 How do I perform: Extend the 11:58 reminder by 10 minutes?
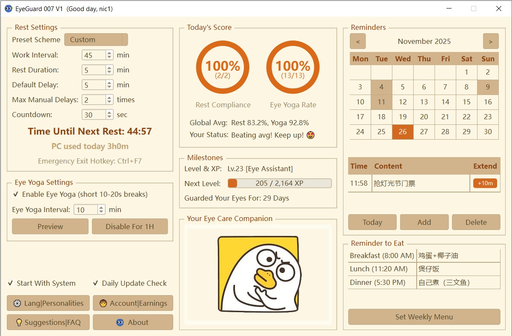[485, 183]
